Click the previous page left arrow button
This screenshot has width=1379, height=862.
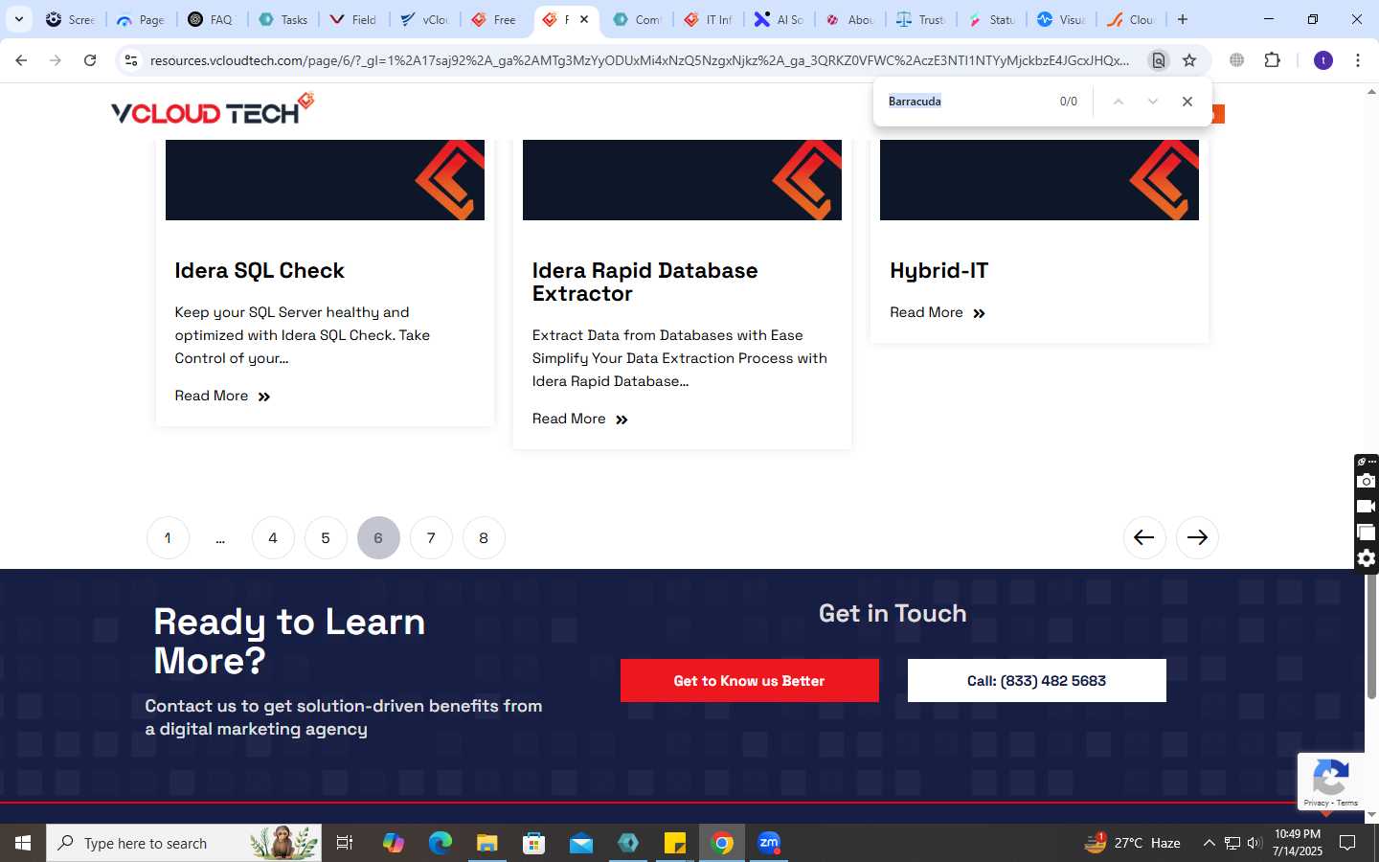tap(1144, 537)
